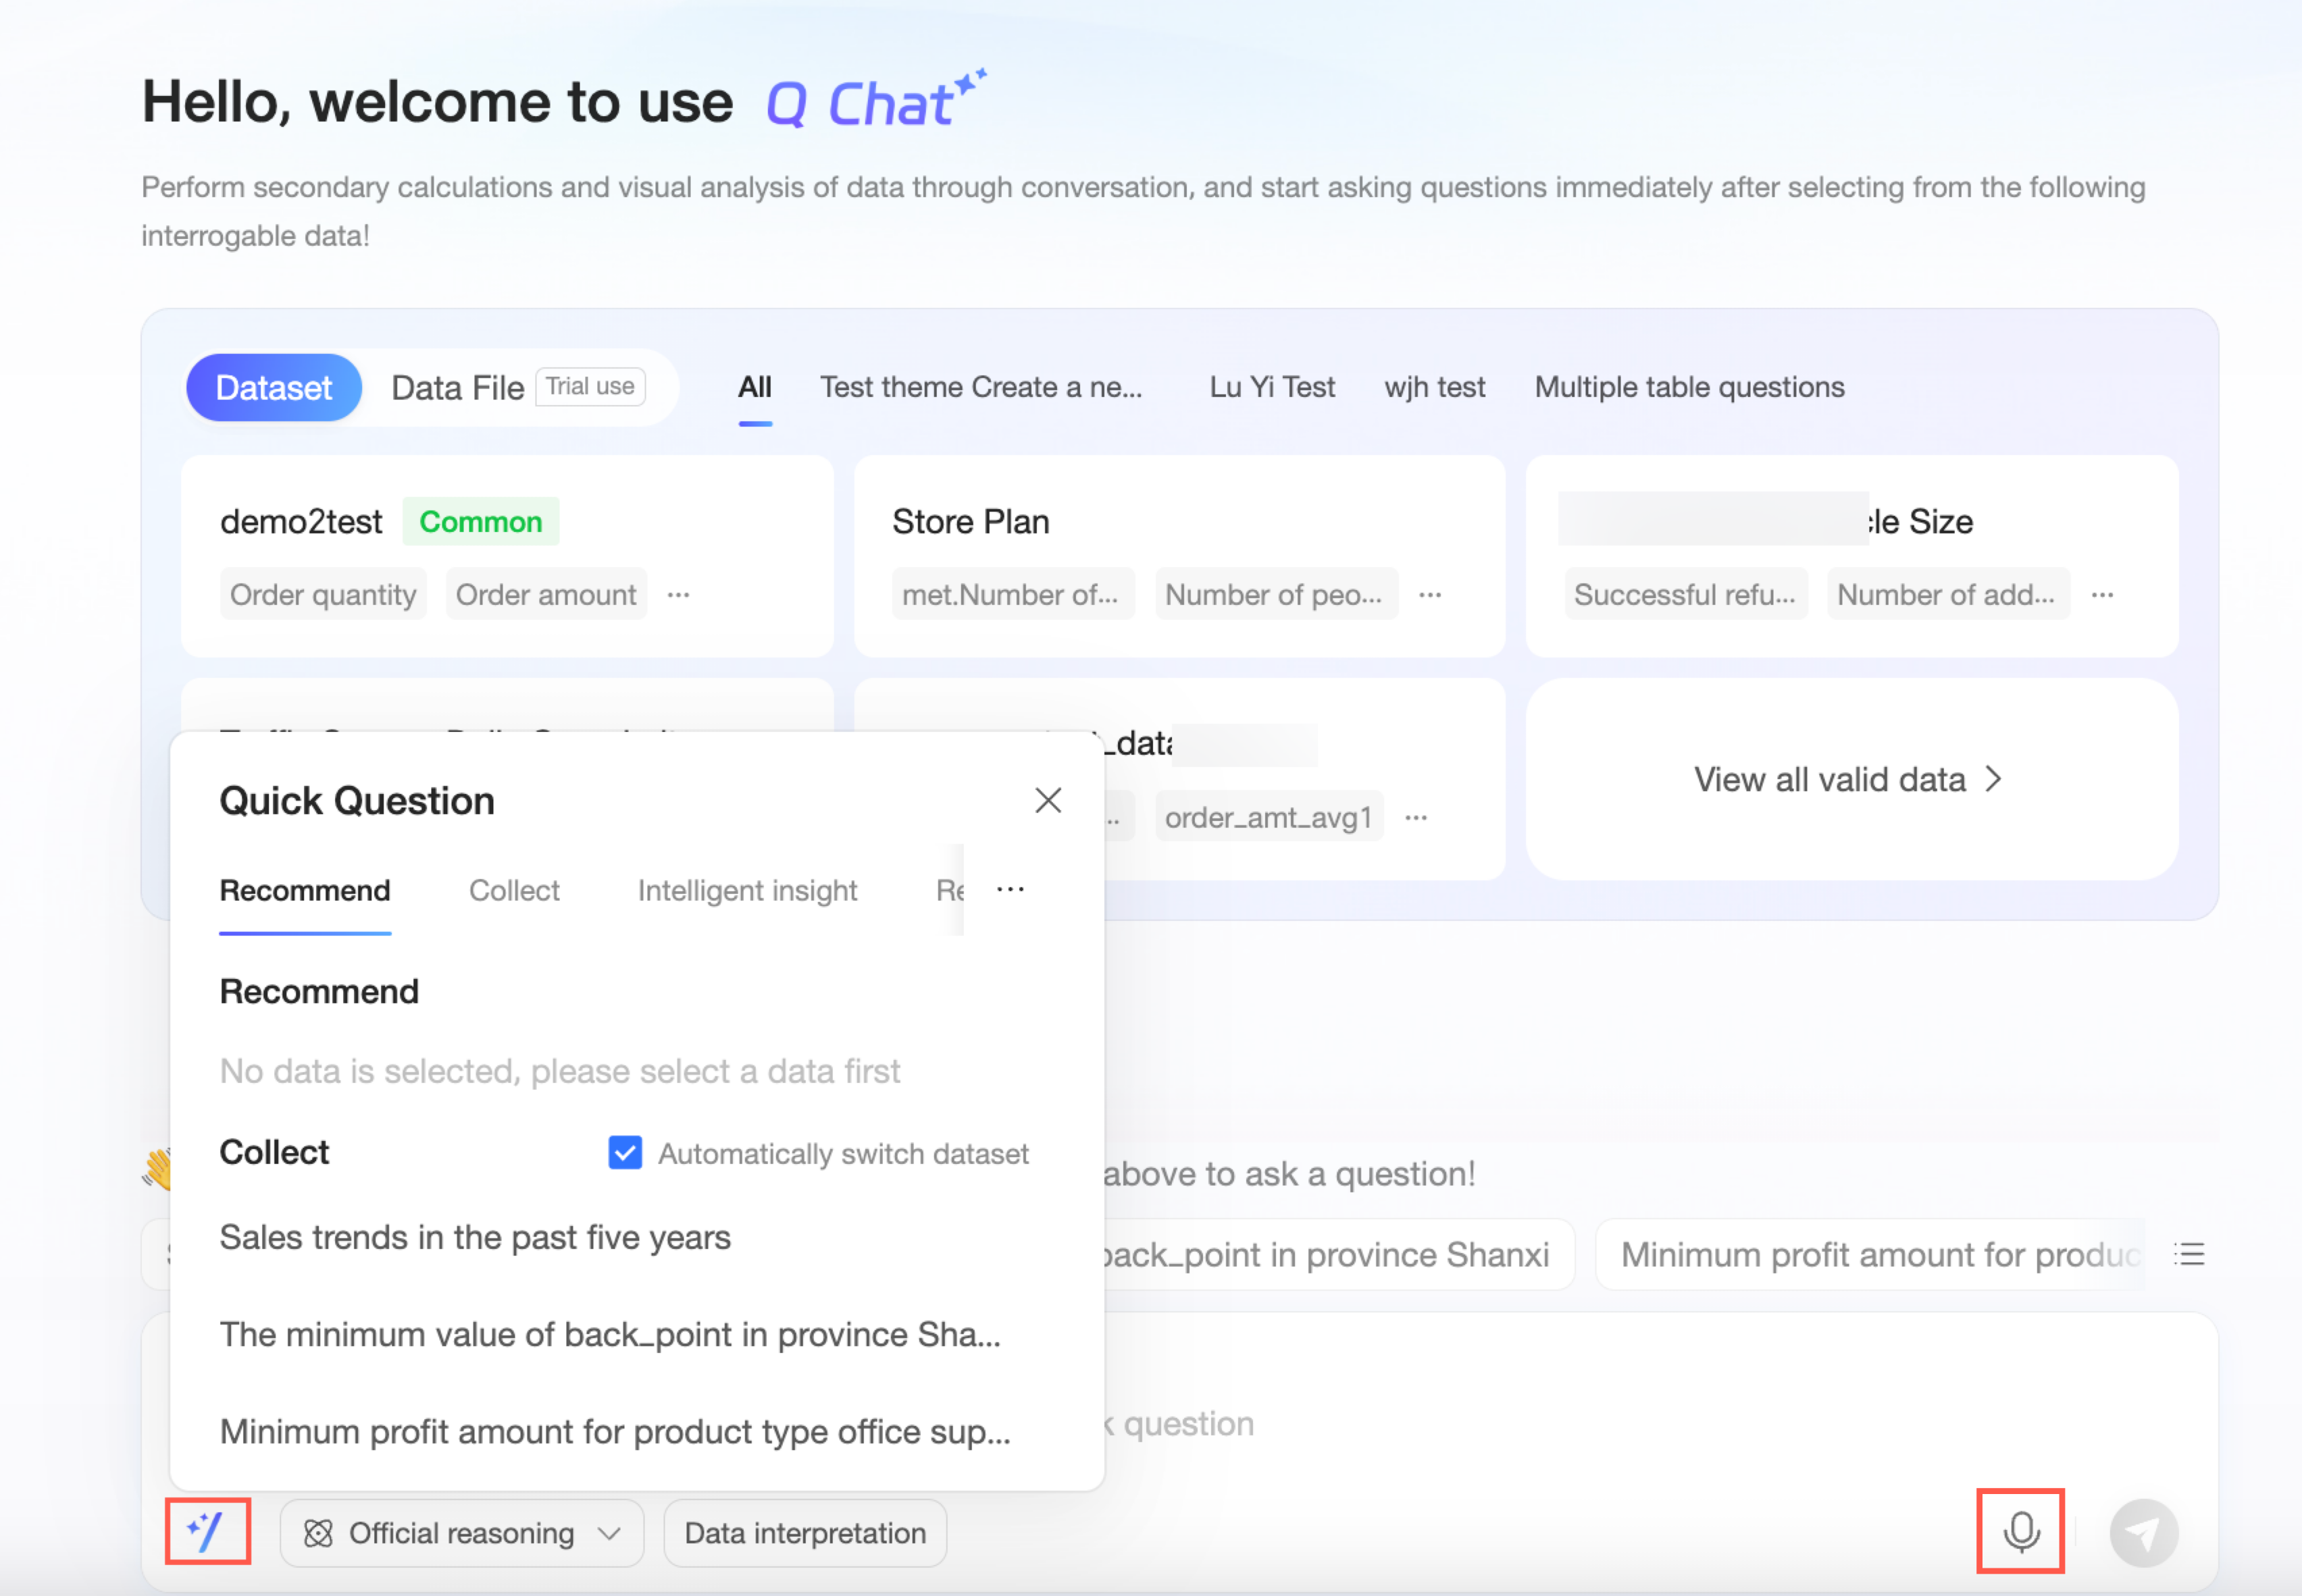This screenshot has height=1596, width=2302.
Task: Select the Collect tab in Quick Question
Action: pos(513,890)
